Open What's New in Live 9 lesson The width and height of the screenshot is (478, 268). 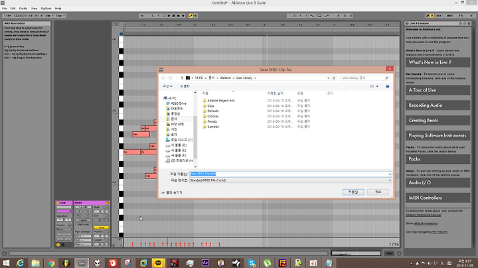pos(438,62)
